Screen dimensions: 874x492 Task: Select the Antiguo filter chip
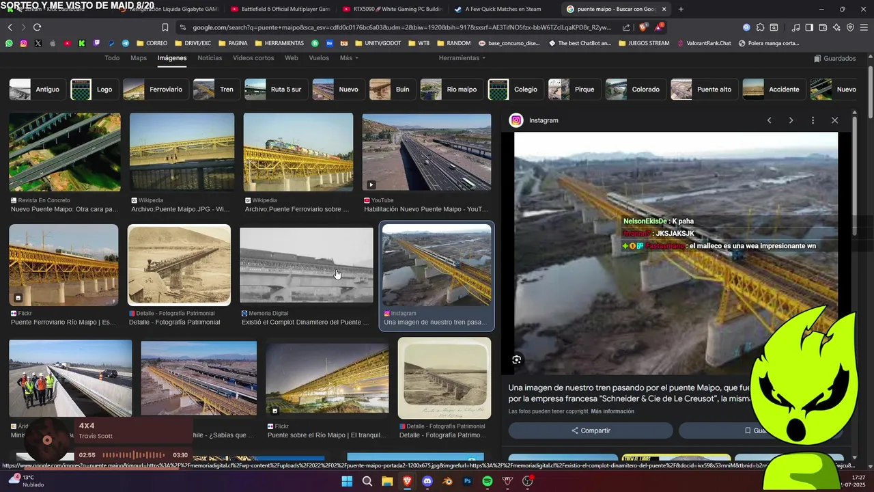point(37,90)
